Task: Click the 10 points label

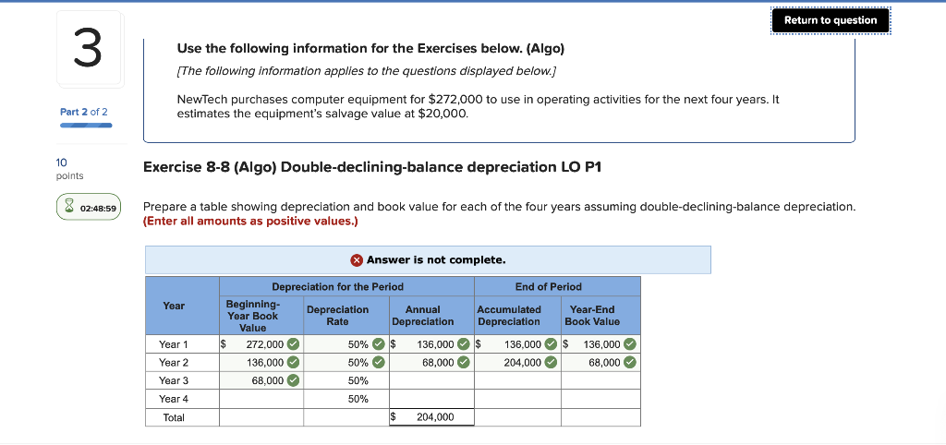Action: [69, 168]
